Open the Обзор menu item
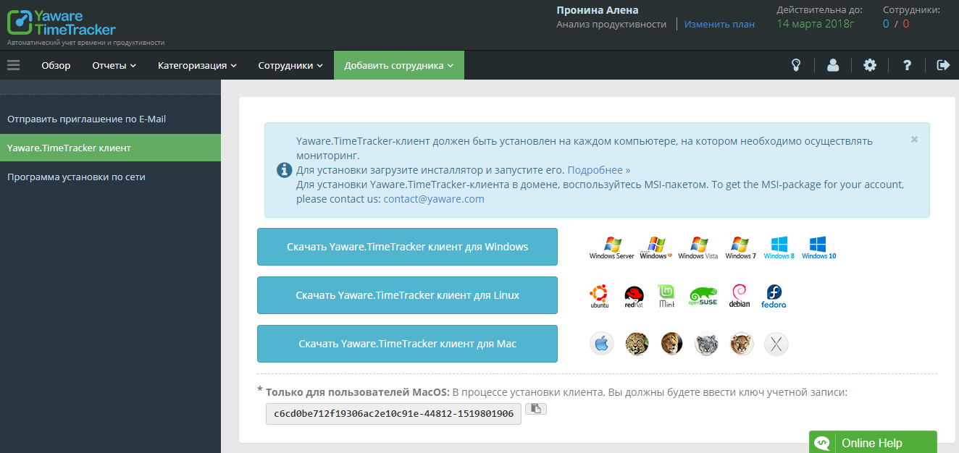This screenshot has width=959, height=453. 56,65
